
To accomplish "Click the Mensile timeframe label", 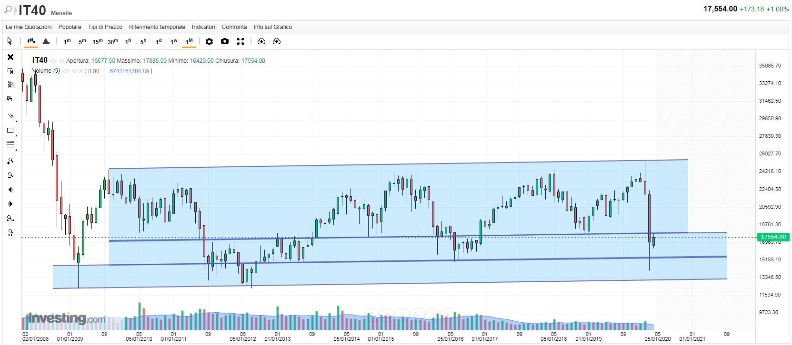I will pyautogui.click(x=61, y=13).
